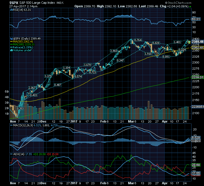Click the 63.31 RSI value tag on right axis
The height and width of the screenshot is (186, 204).
point(196,19)
